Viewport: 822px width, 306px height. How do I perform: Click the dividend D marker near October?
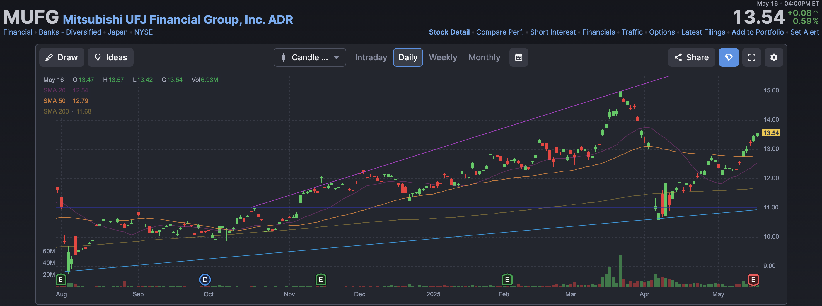point(205,280)
